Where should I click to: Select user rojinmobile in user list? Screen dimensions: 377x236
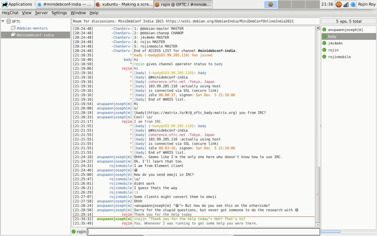coord(349,57)
